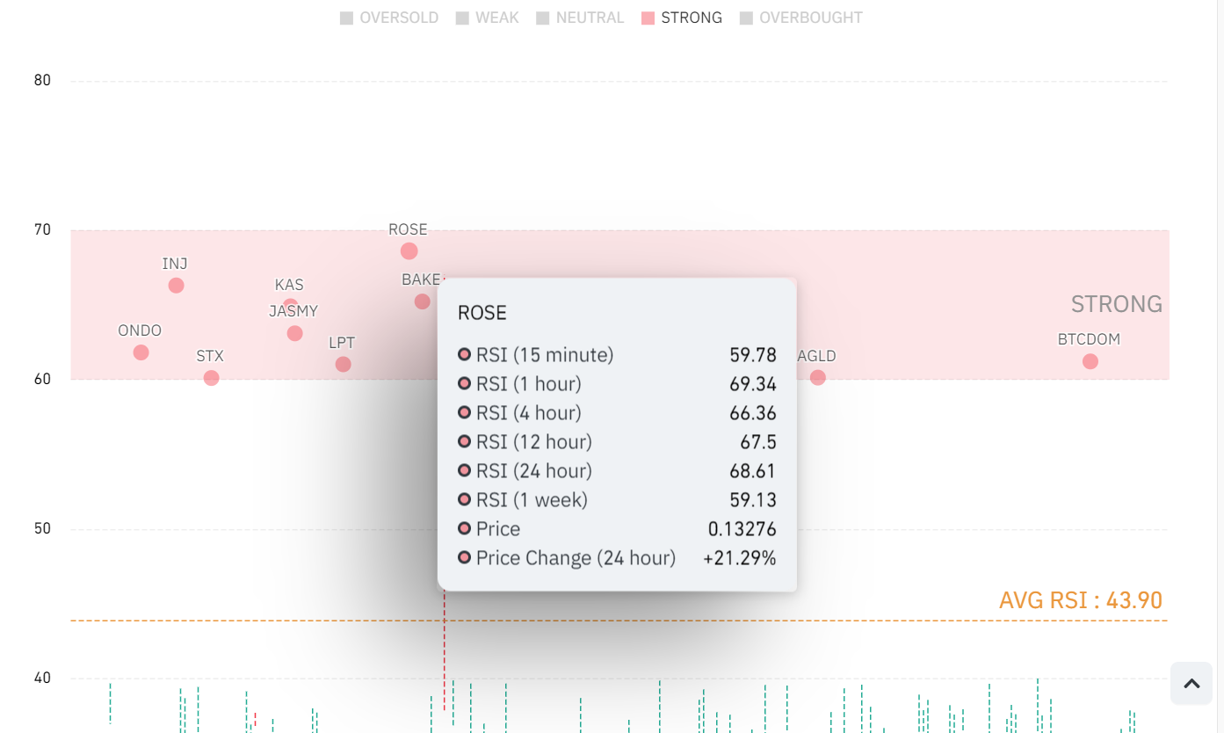Select the ONDO marker on chart
The height and width of the screenshot is (733, 1224).
click(x=141, y=352)
